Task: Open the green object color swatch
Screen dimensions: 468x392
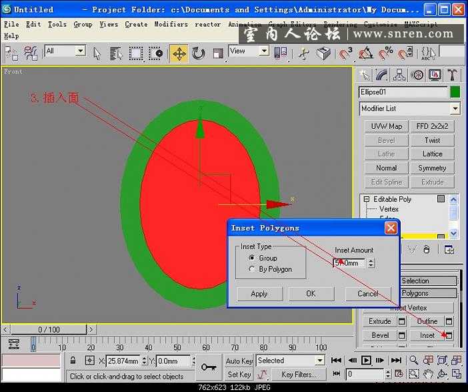Action: [455, 92]
